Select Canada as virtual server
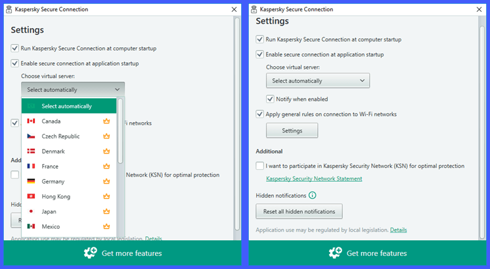 pyautogui.click(x=69, y=121)
